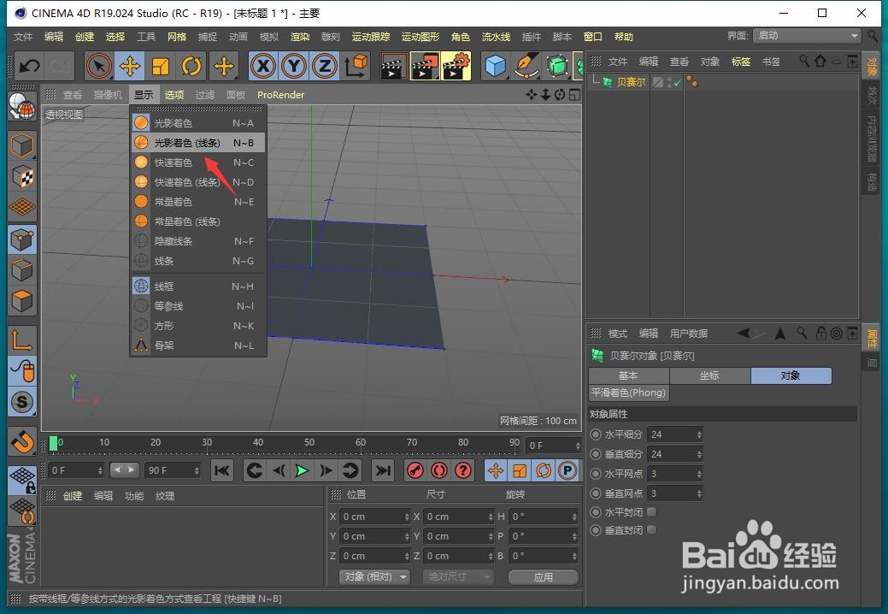Toggle Z axis lock
888x614 pixels.
coord(325,66)
